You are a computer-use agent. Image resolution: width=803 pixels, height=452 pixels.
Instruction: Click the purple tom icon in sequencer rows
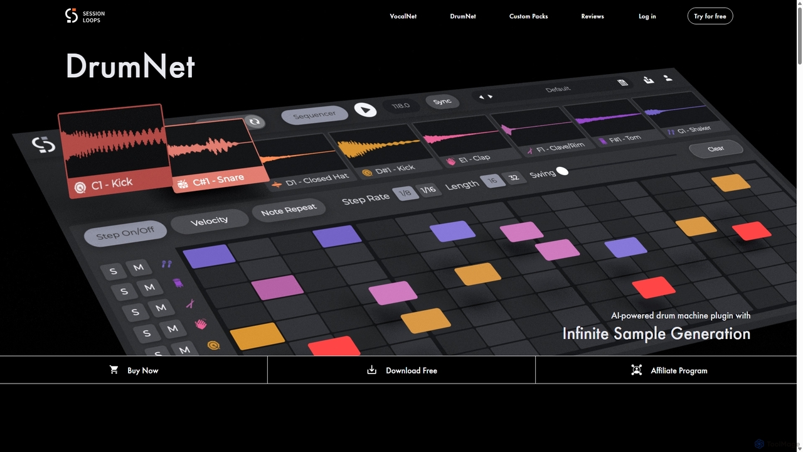click(x=178, y=284)
